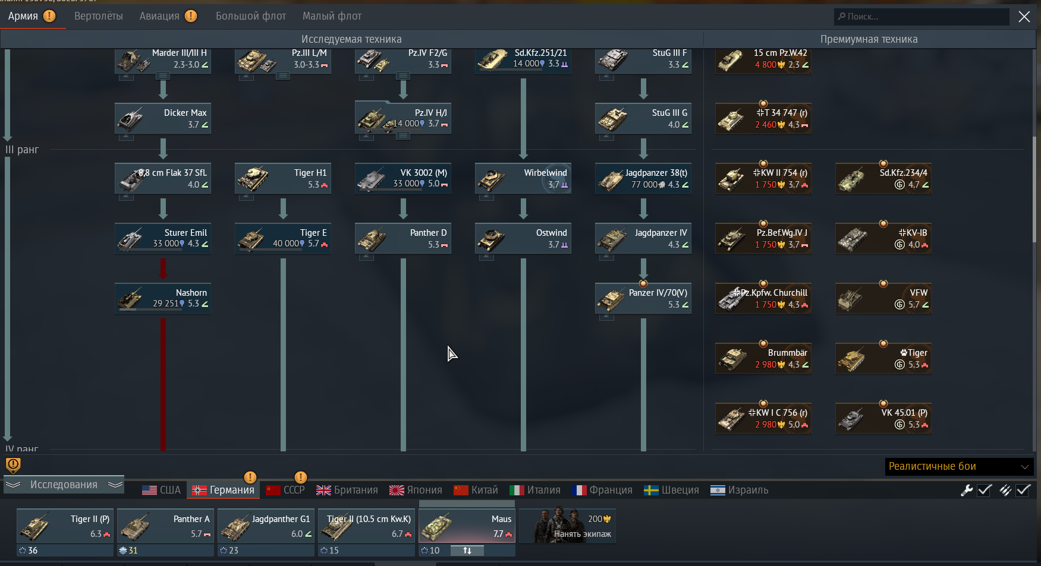Select the premium VK 45.01 (P) card
Screen dimensions: 1041x566
883,418
